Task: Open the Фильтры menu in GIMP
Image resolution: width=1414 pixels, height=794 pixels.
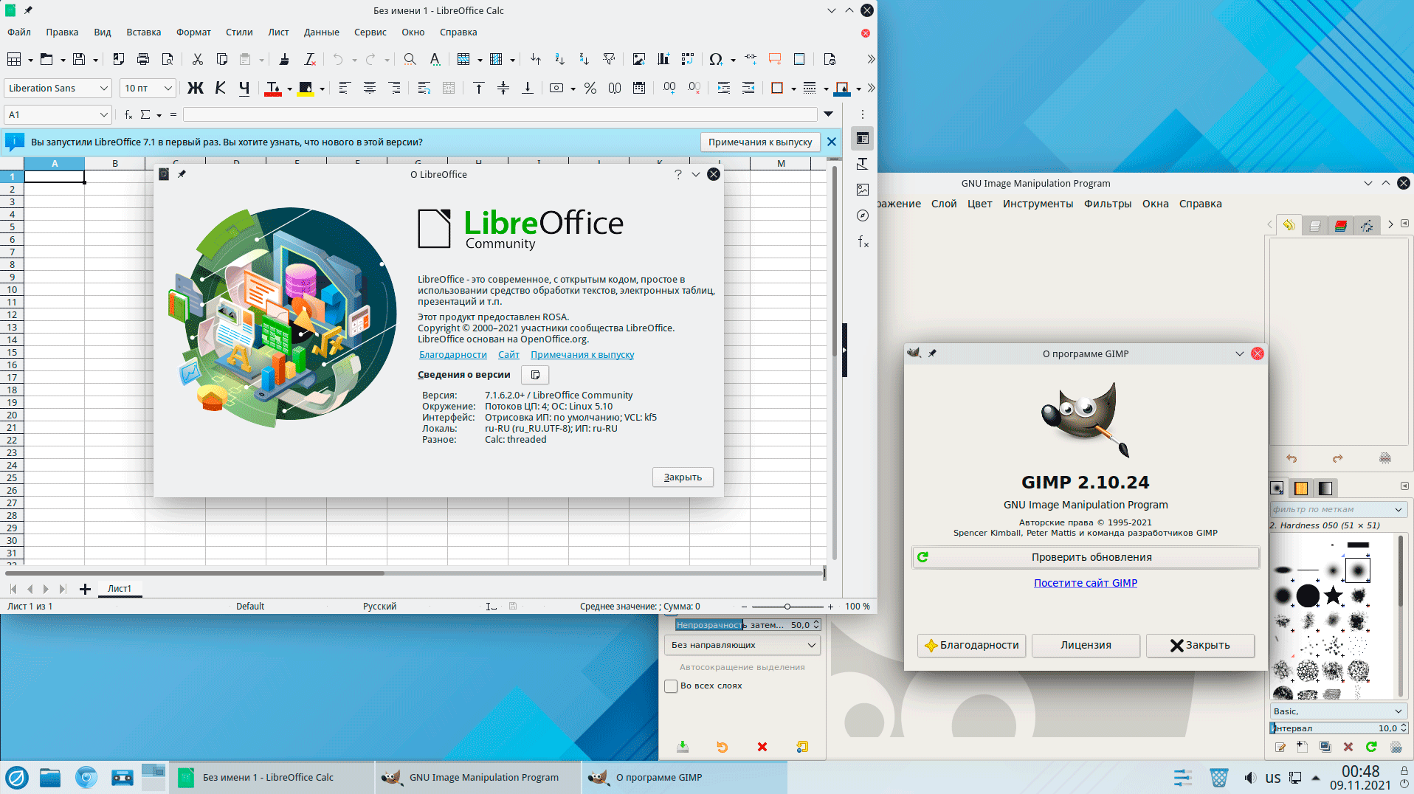Action: coord(1108,204)
